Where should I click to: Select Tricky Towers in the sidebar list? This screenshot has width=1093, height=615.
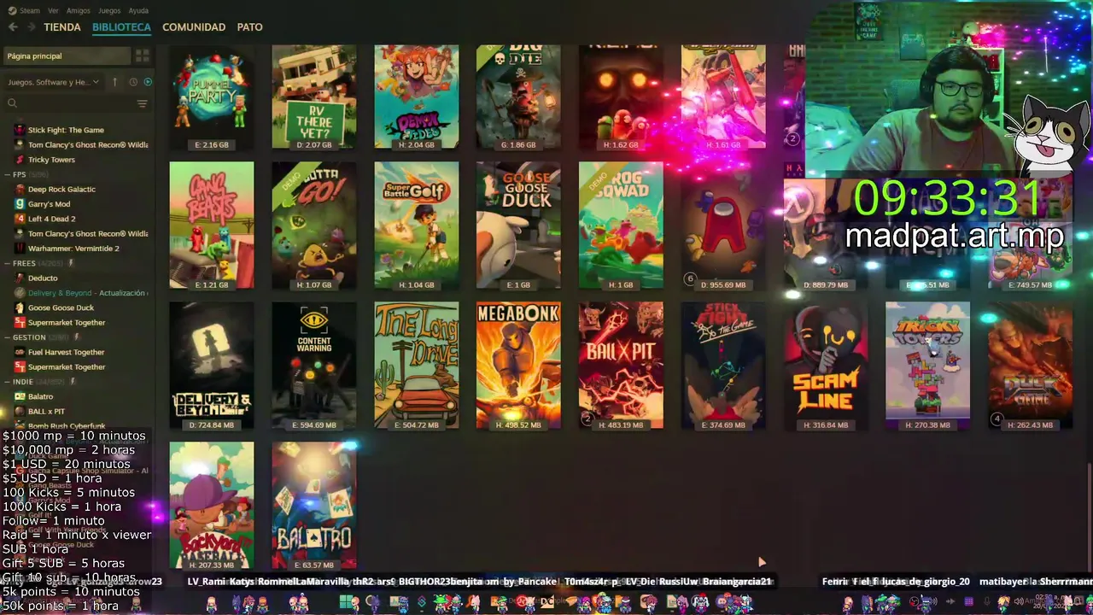(x=51, y=160)
